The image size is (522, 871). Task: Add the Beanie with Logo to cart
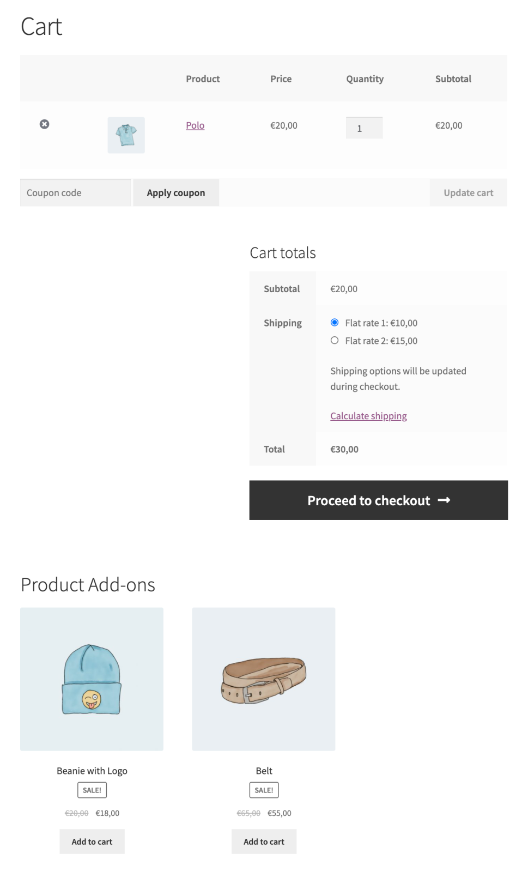(92, 841)
